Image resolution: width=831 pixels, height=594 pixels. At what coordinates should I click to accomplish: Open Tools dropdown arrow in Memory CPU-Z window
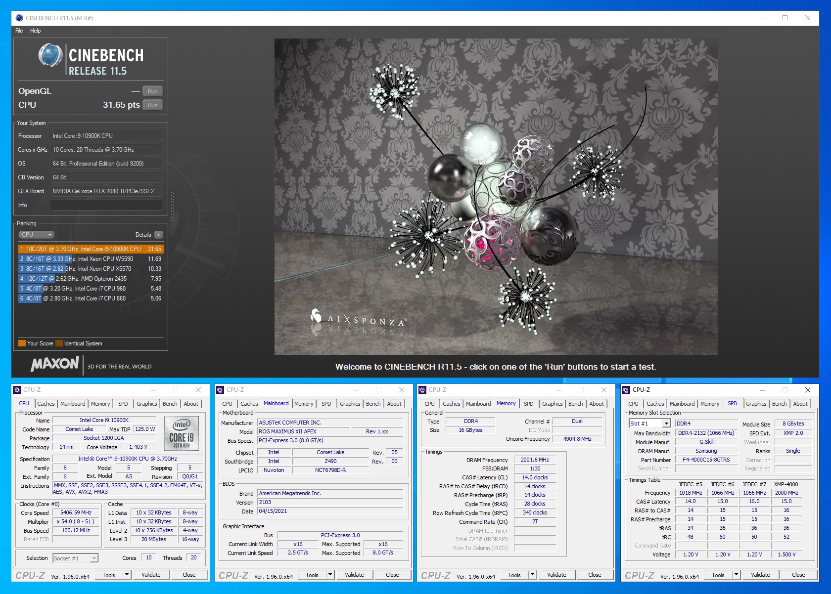[532, 575]
